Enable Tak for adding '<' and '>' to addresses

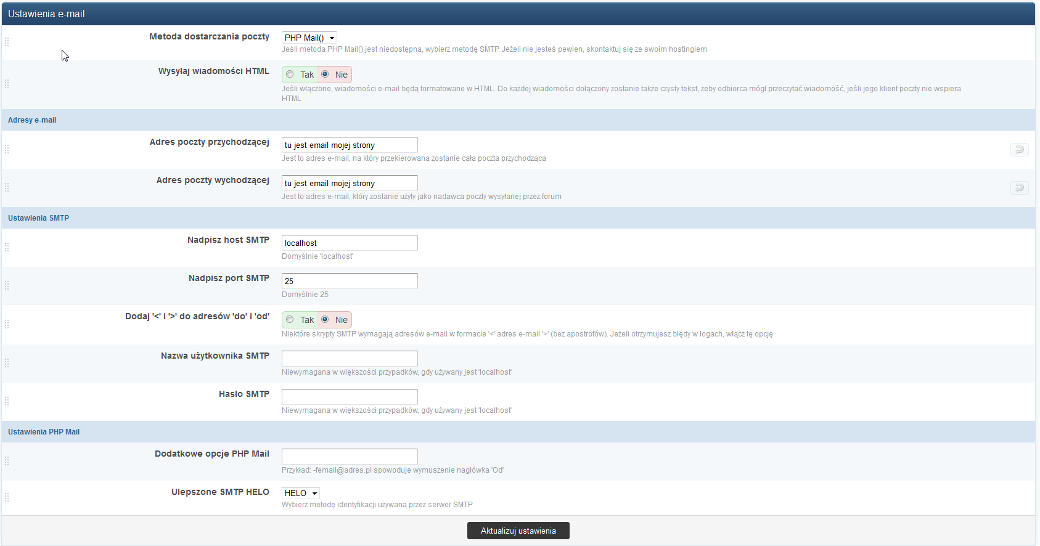(x=290, y=320)
